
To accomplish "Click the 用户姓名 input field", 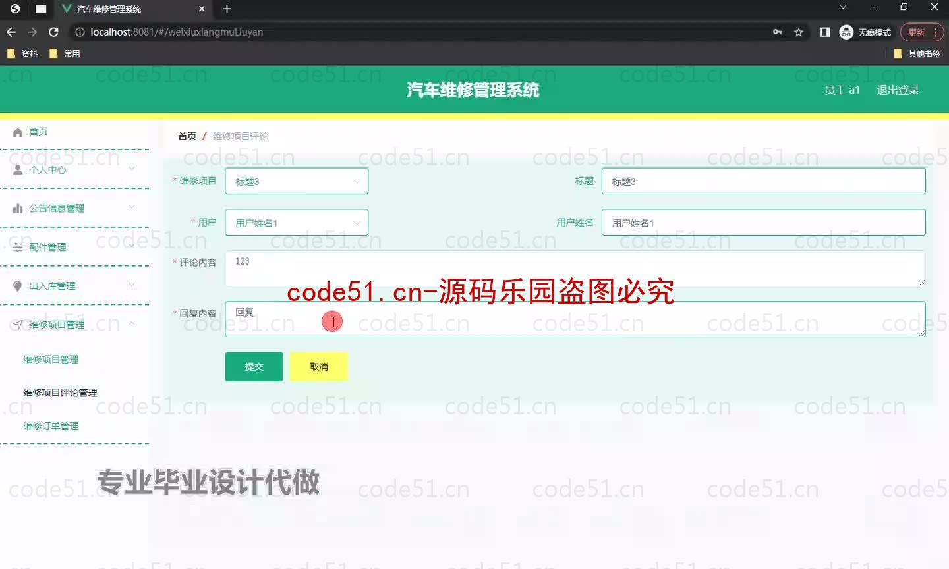I will point(763,223).
